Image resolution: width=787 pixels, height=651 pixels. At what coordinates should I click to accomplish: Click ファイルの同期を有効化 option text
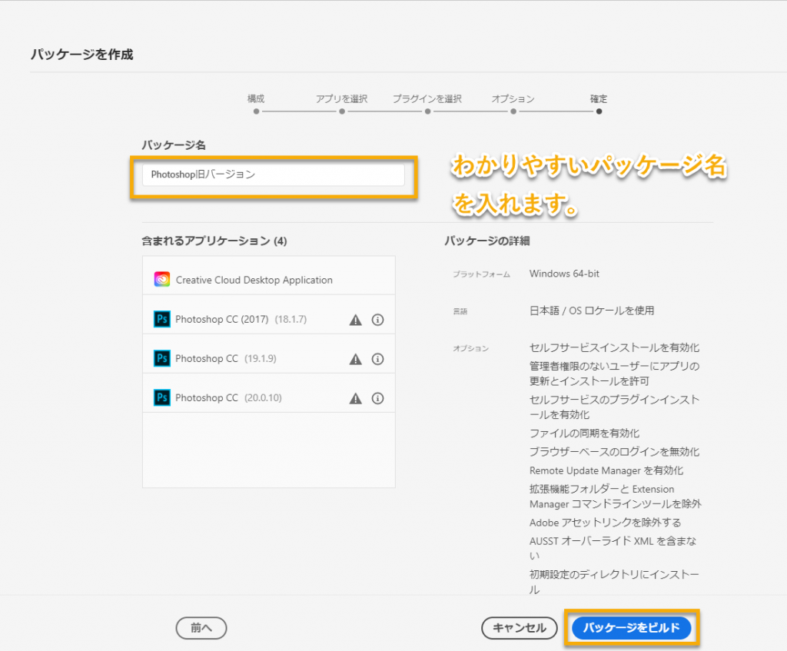point(585,433)
